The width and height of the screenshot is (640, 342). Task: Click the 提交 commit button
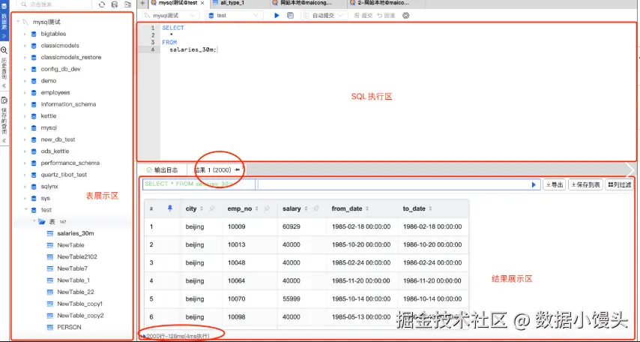tap(363, 16)
